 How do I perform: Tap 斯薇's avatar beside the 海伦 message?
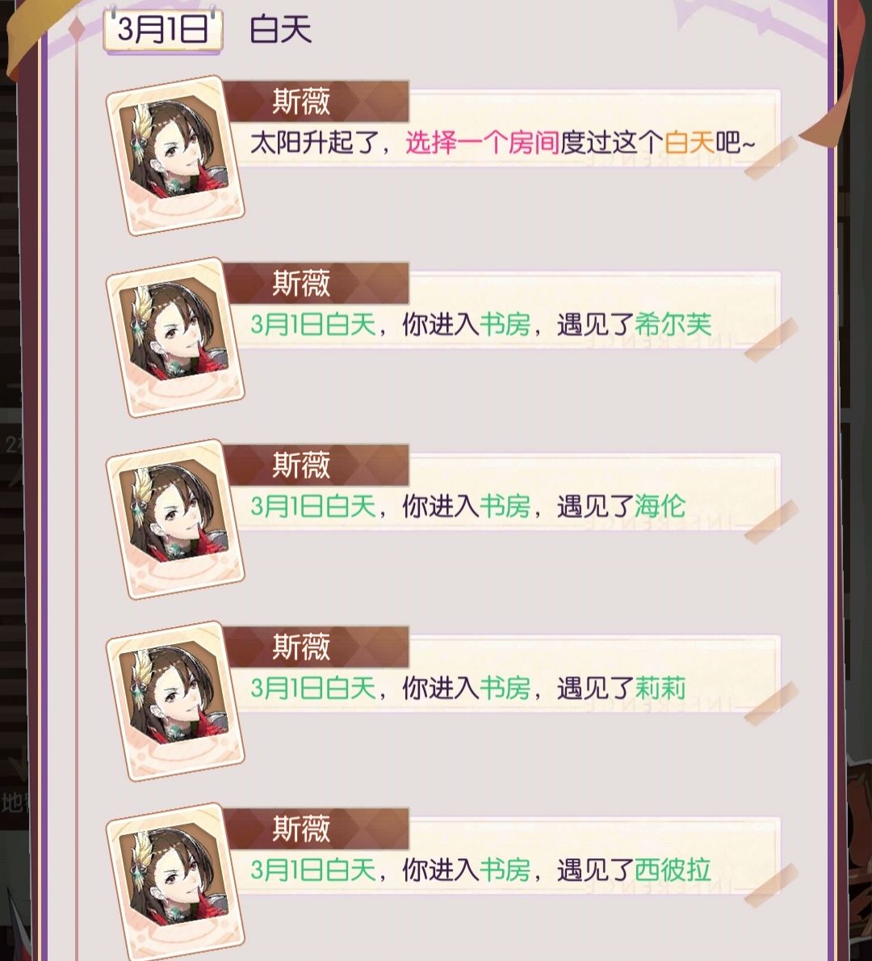click(x=175, y=519)
